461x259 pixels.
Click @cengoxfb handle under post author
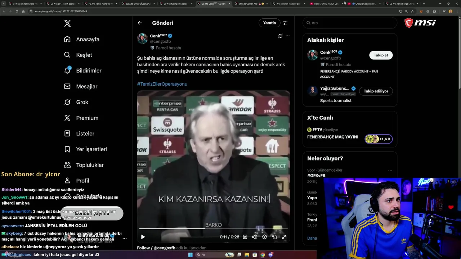160,42
